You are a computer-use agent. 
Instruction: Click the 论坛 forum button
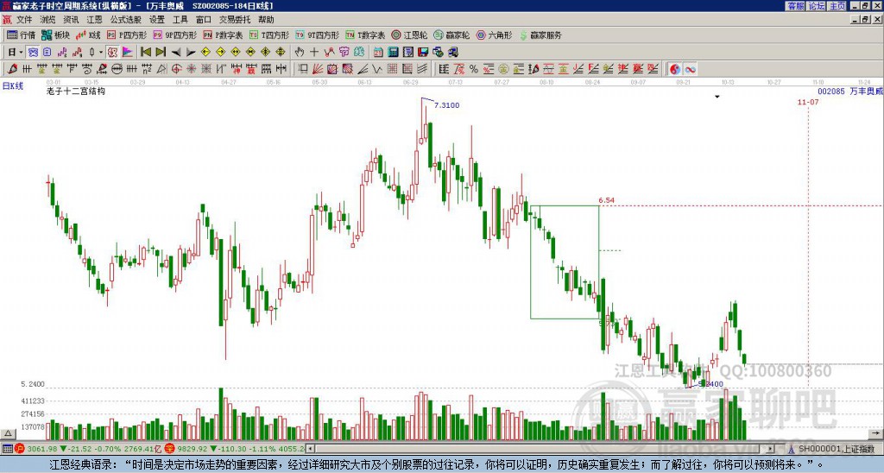click(816, 6)
